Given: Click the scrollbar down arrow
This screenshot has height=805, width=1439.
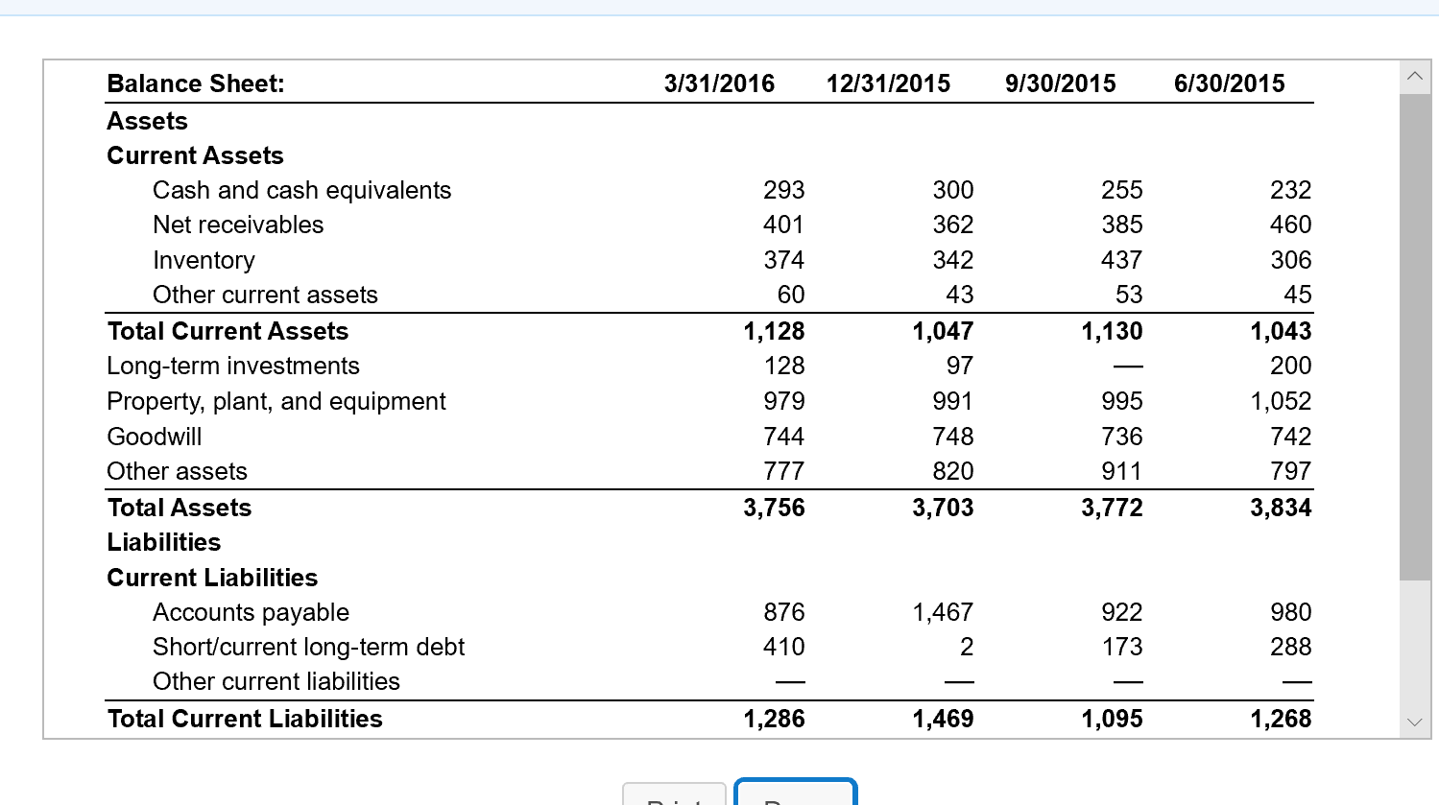Looking at the screenshot, I should tap(1415, 722).
